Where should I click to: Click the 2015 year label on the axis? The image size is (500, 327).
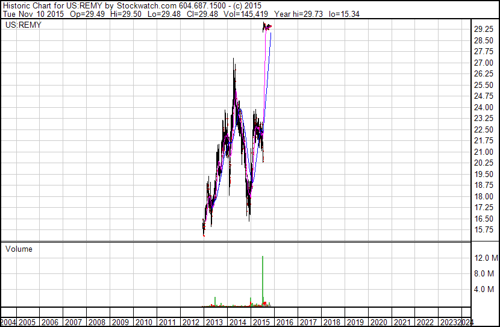pyautogui.click(x=261, y=322)
